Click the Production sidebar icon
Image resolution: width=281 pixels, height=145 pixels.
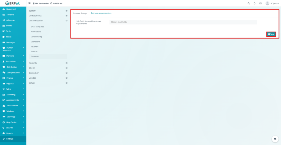[4, 61]
